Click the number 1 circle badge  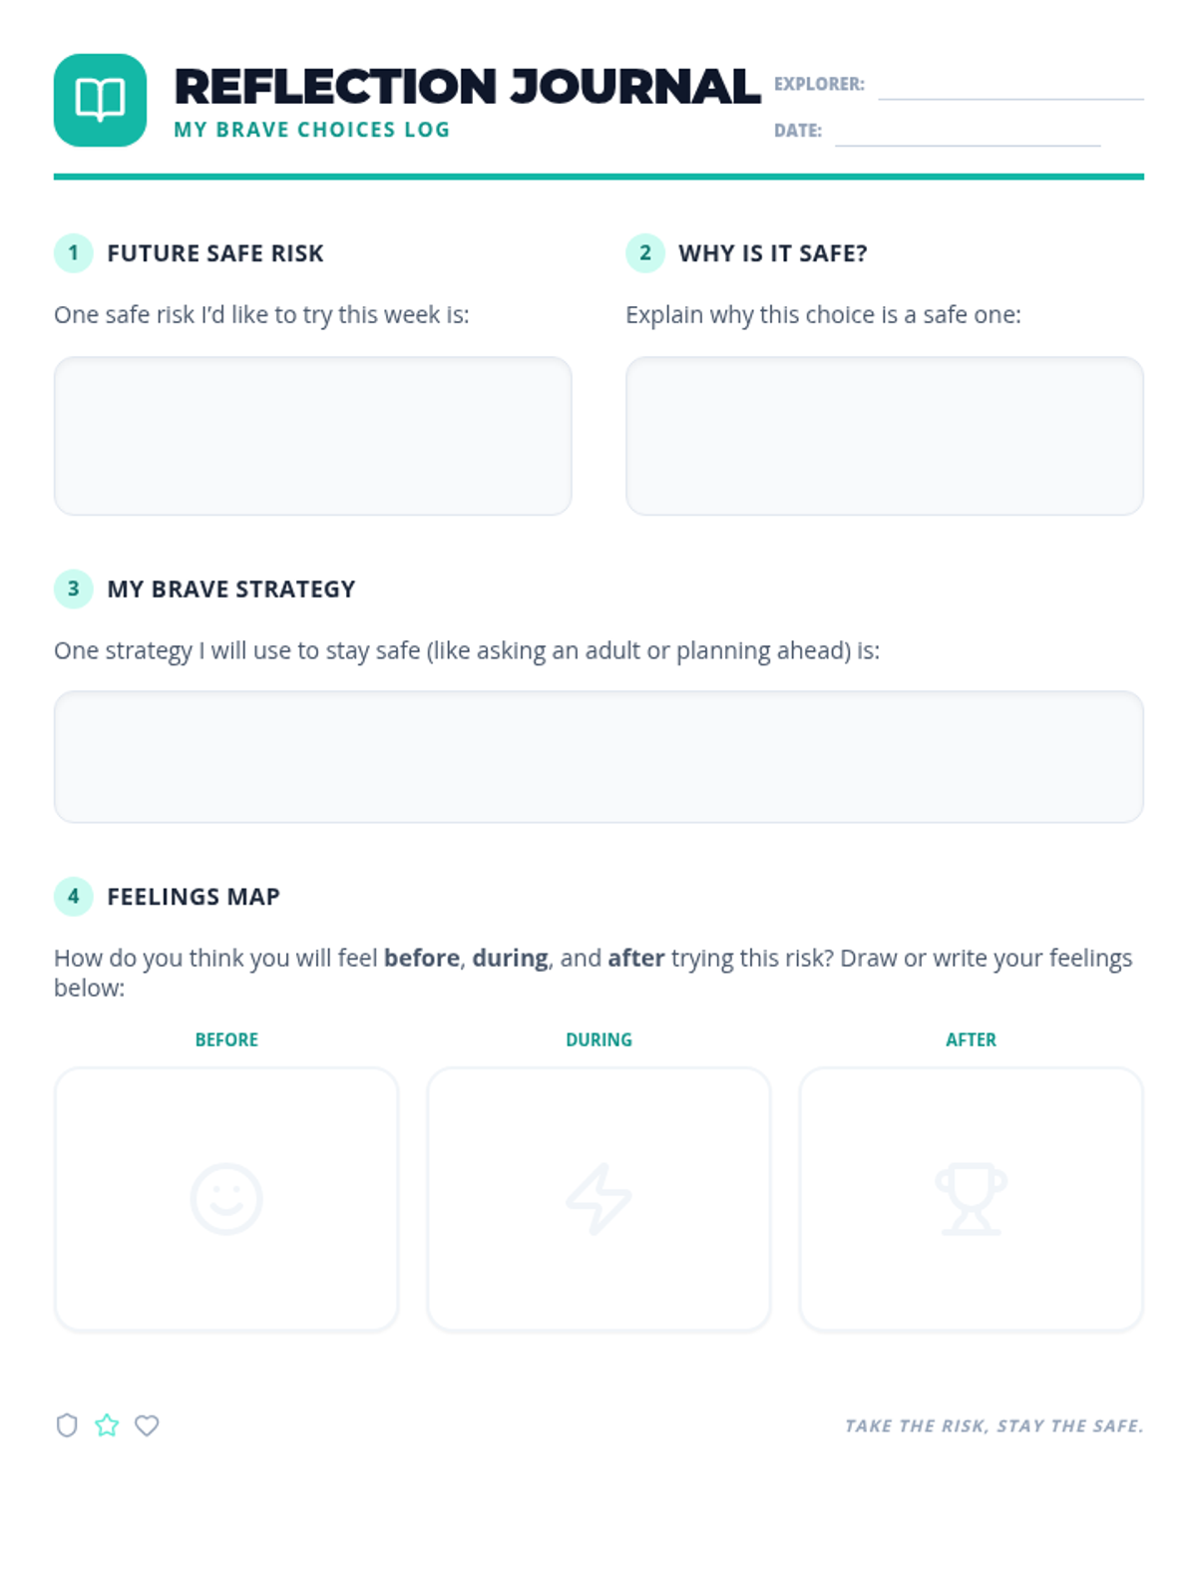(x=73, y=252)
